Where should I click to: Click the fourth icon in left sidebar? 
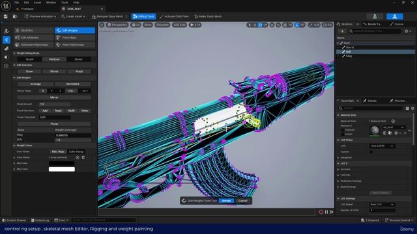point(7,57)
